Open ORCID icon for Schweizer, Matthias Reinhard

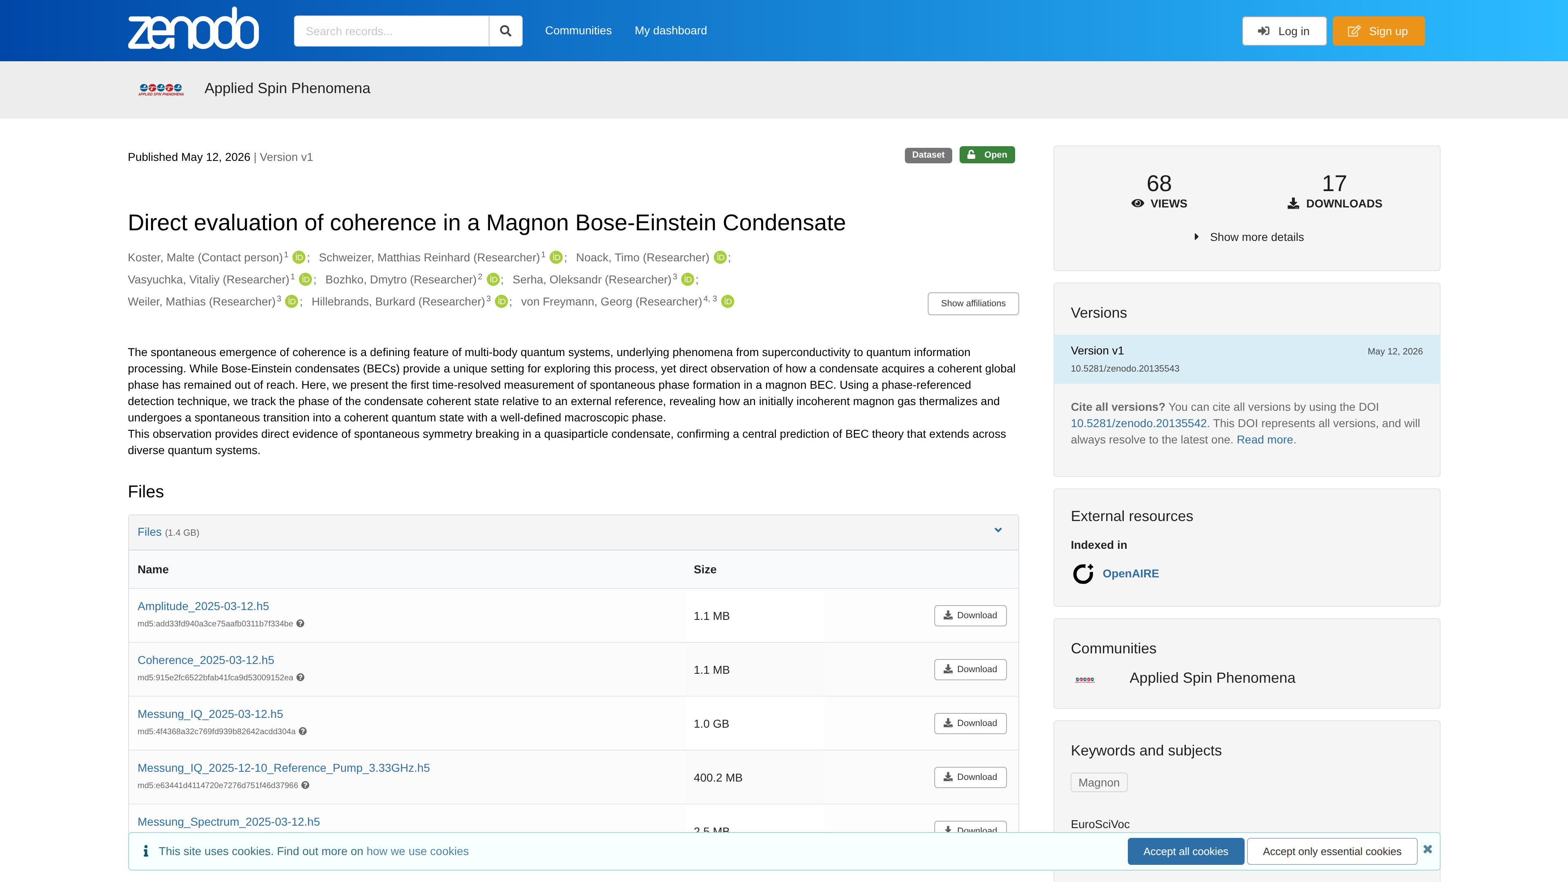tap(556, 258)
